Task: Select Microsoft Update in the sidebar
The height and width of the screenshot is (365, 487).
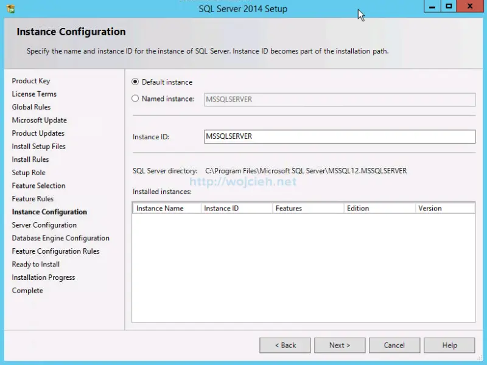Action: coord(39,120)
